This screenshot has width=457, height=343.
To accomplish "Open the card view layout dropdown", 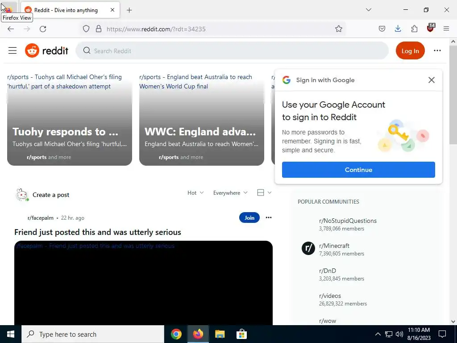I will [x=264, y=192].
